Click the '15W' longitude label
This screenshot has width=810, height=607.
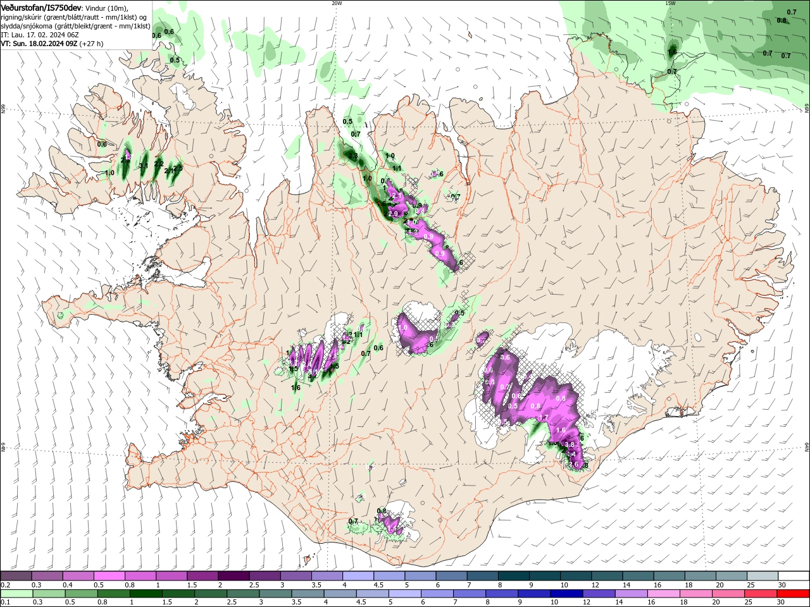[670, 3]
